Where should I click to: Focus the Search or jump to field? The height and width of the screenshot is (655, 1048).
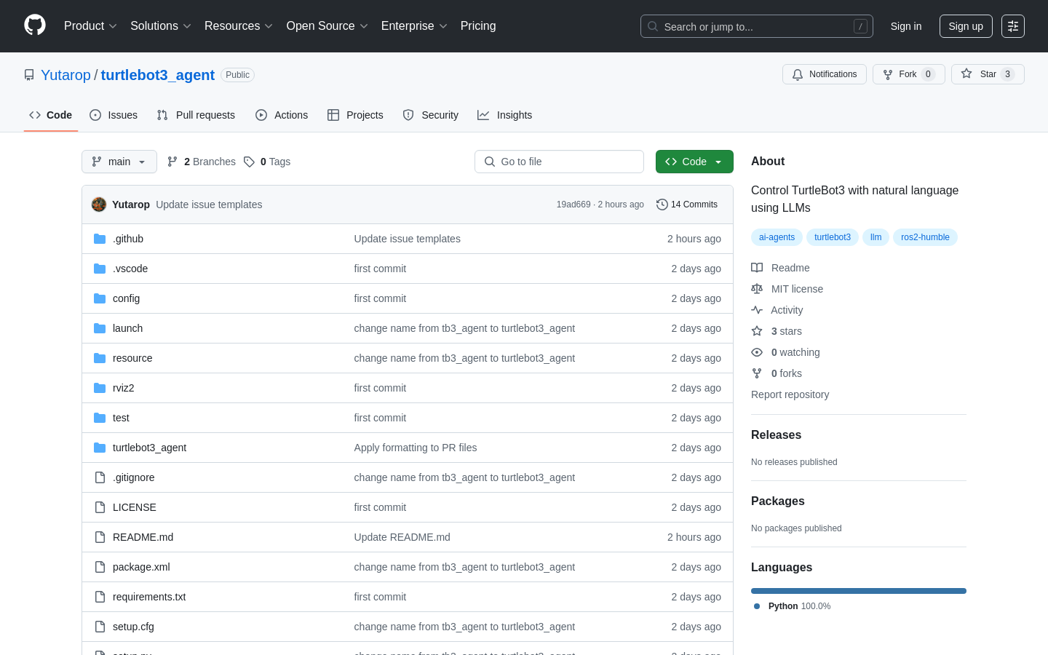757,26
